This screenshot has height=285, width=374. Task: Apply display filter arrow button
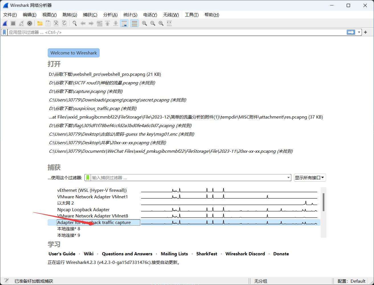351,32
